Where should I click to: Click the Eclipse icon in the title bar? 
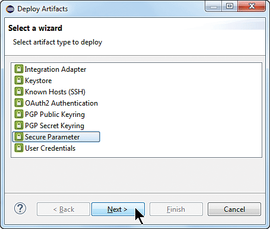pos(10,9)
